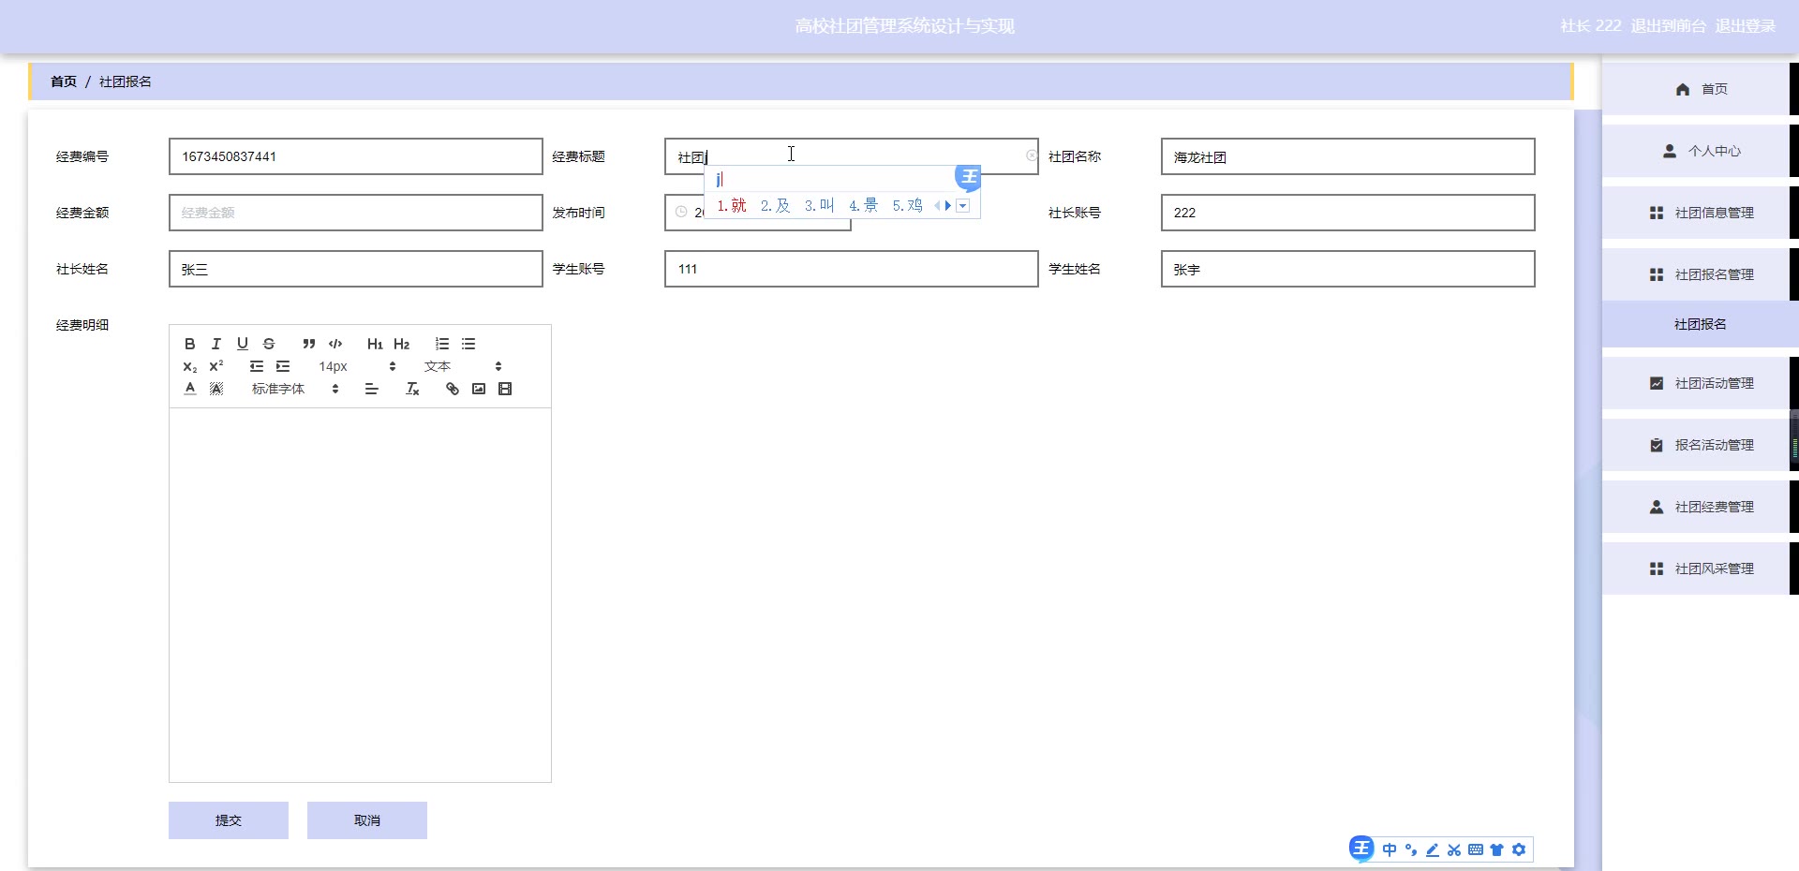This screenshot has height=871, width=1799.
Task: Start a bulleted list
Action: [x=468, y=344]
